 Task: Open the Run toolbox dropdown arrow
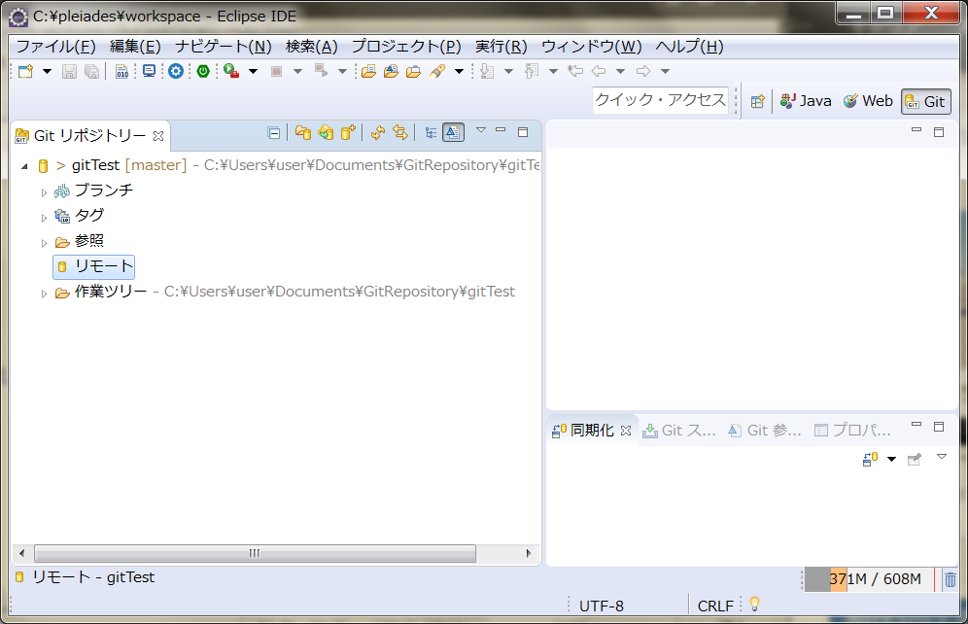coord(253,71)
